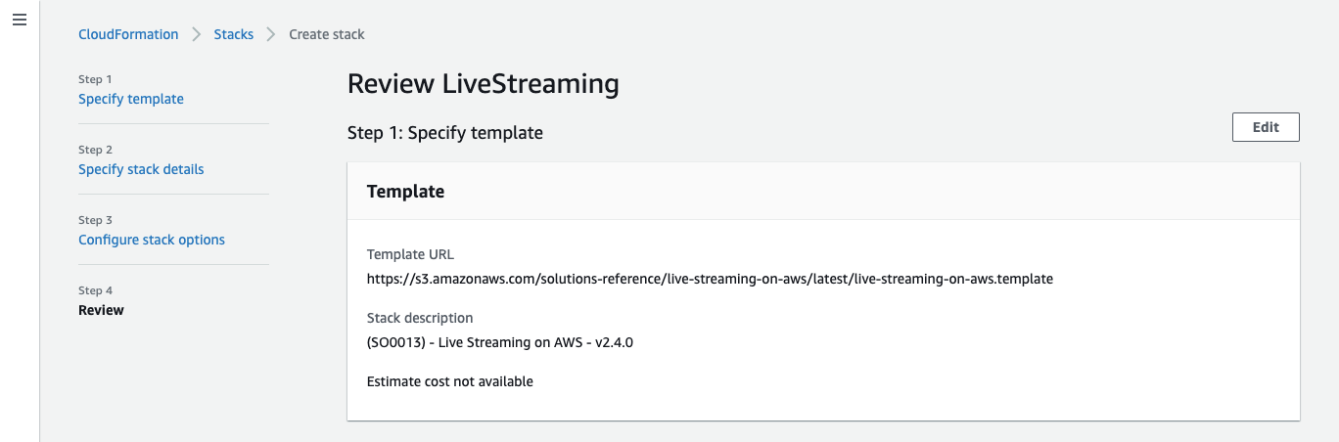1339x442 pixels.
Task: Go to CloudFormation breadcrumb link
Action: coord(128,34)
